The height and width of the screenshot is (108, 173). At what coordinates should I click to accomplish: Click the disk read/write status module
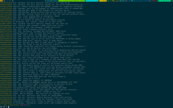coord(72,1)
